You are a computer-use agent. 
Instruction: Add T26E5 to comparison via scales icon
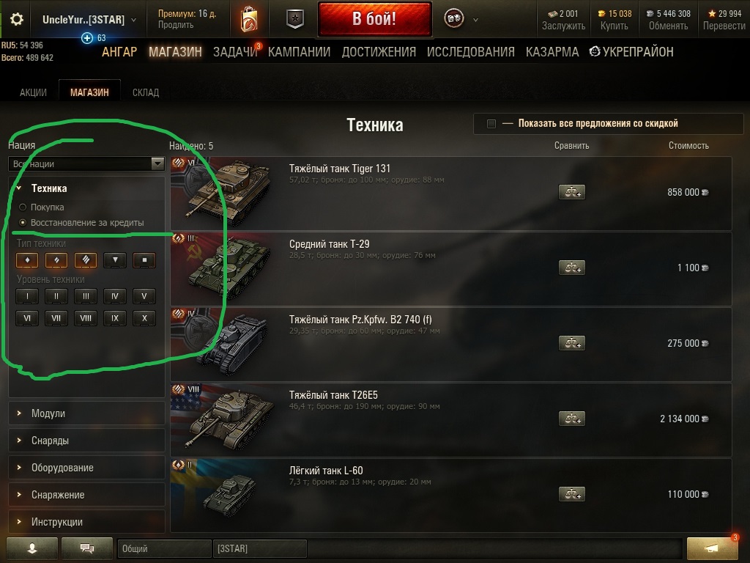tap(571, 419)
